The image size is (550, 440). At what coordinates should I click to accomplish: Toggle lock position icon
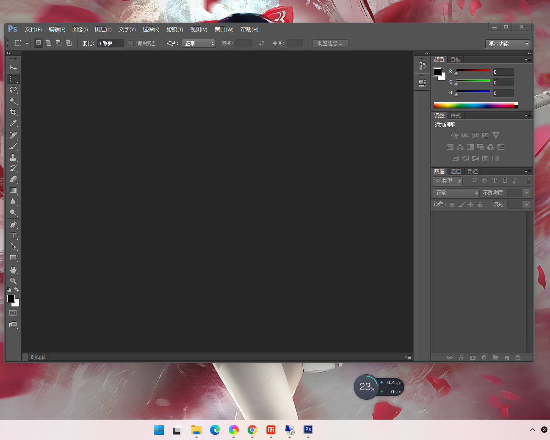click(x=471, y=205)
